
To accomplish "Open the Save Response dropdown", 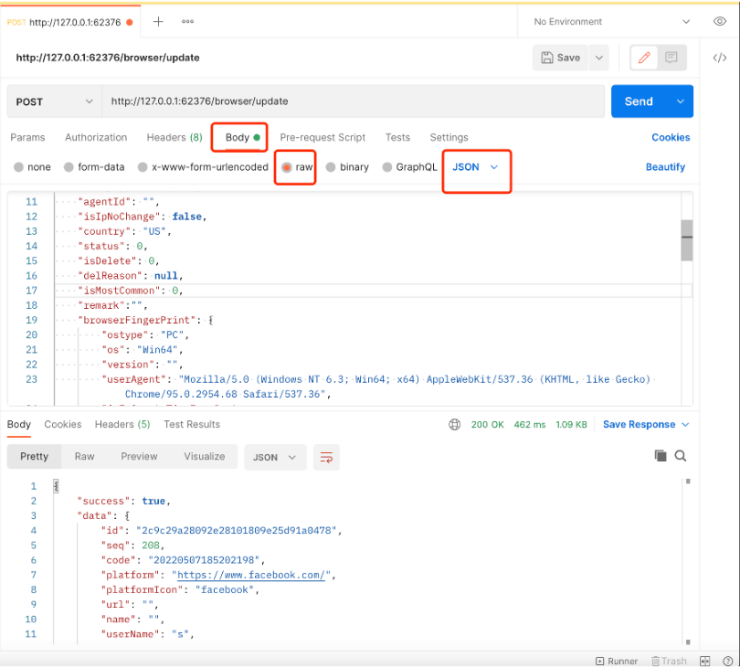I will pos(646,424).
